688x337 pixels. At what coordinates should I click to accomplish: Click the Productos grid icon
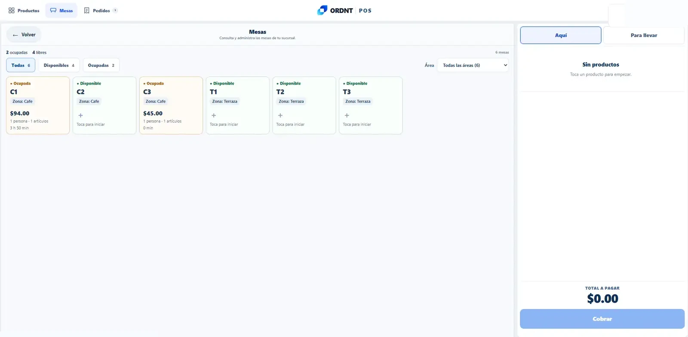click(x=12, y=10)
